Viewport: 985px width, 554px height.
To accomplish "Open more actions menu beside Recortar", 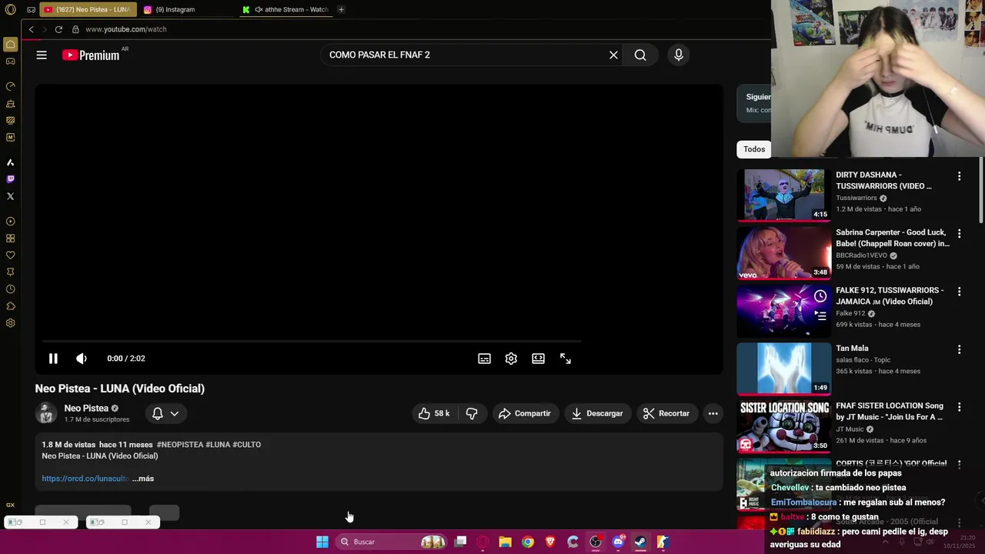I will 713,413.
